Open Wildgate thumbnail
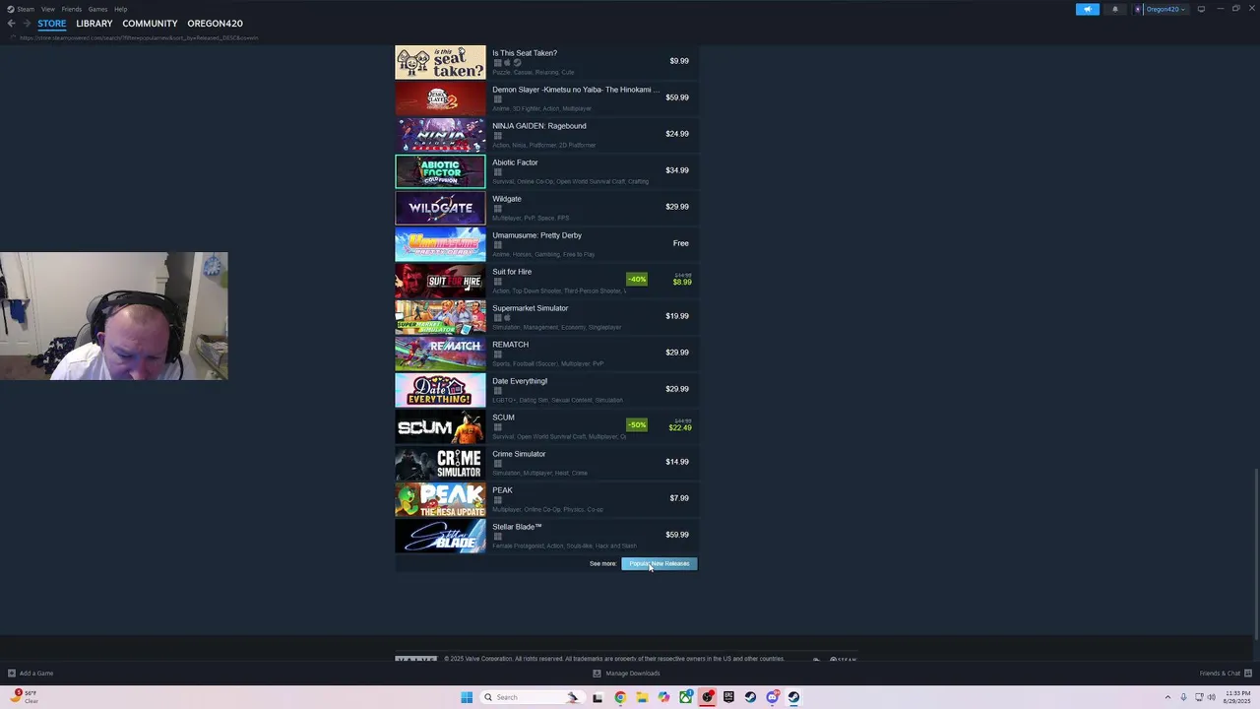This screenshot has height=709, width=1260. tap(440, 208)
